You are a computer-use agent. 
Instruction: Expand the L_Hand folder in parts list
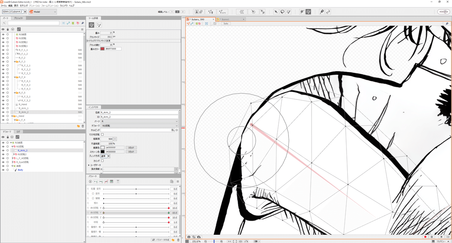coord(12,116)
